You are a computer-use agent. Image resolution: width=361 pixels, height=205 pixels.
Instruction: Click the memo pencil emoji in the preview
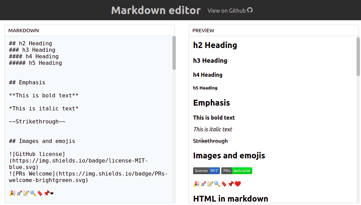(210, 184)
